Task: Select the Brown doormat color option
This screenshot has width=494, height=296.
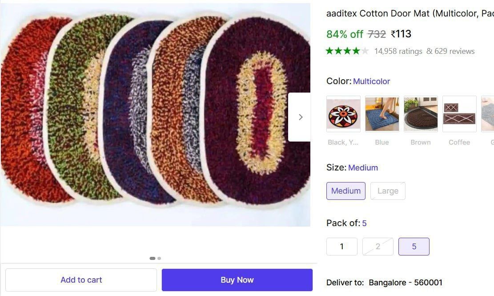Action: coord(420,114)
